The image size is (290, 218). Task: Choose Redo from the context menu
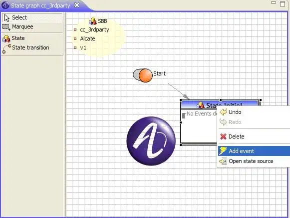(254, 122)
